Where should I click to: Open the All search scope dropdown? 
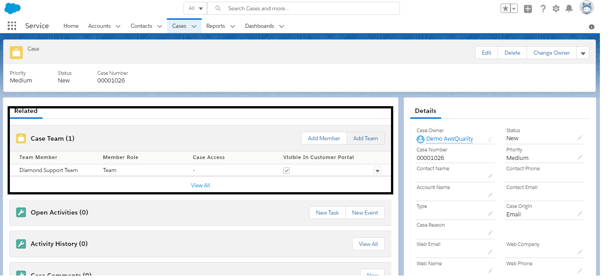point(195,9)
